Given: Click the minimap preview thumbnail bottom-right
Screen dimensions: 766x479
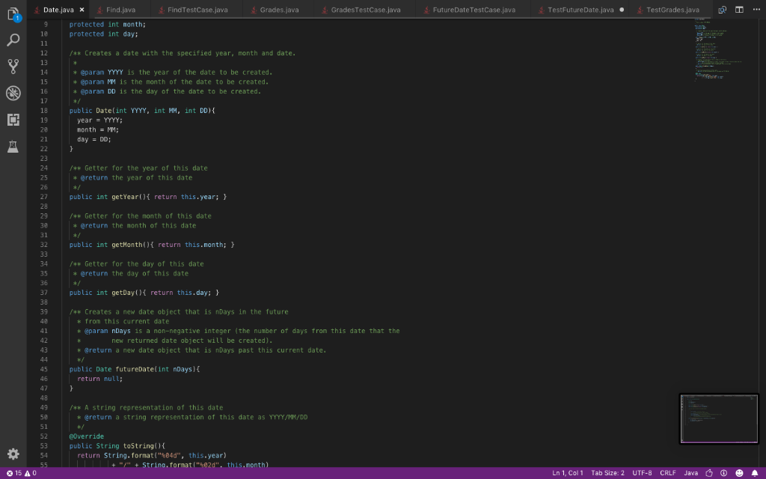Looking at the screenshot, I should tap(718, 419).
